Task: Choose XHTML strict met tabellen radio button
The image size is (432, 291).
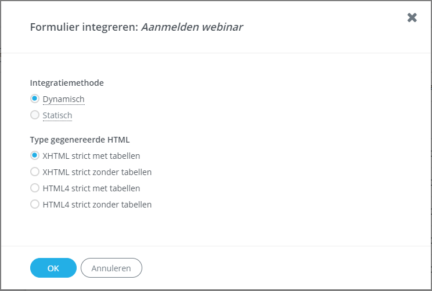Action: [x=35, y=155]
